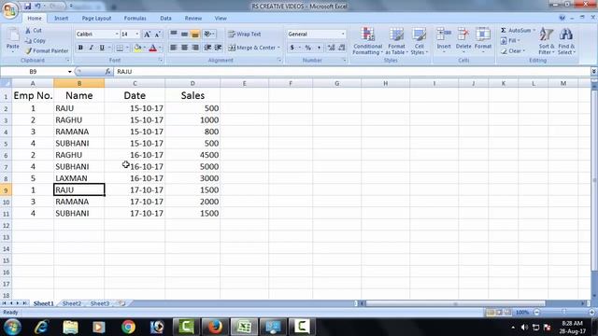Center text horizontally
Viewport: 598px width, 336px height.
pos(184,48)
